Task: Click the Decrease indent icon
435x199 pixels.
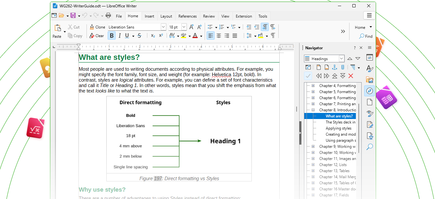Action: 257,27
